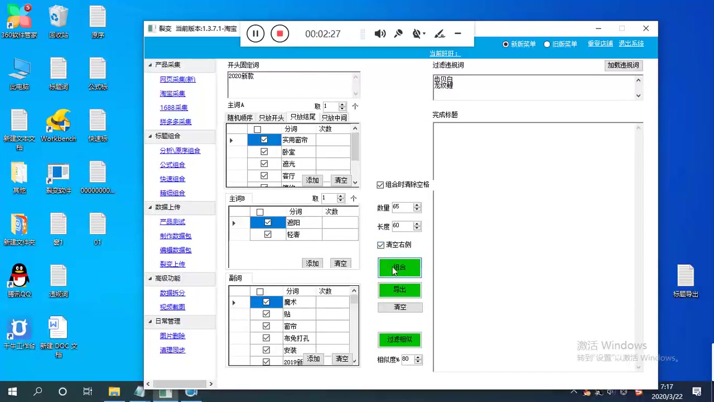Toggle the recorder microphone icon

398,33
